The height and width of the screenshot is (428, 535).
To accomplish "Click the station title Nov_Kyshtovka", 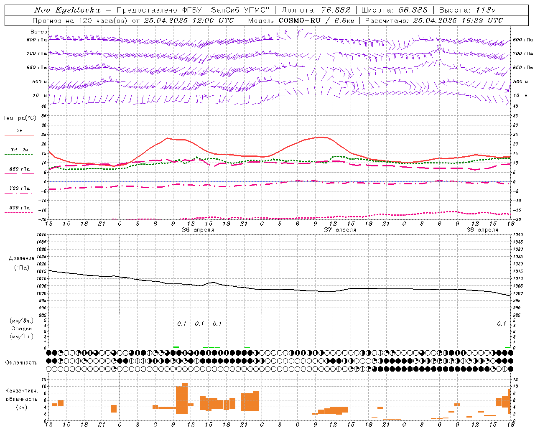I will (67, 10).
